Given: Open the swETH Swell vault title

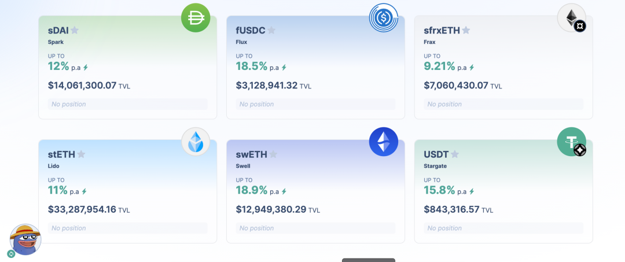Looking at the screenshot, I should tap(251, 154).
